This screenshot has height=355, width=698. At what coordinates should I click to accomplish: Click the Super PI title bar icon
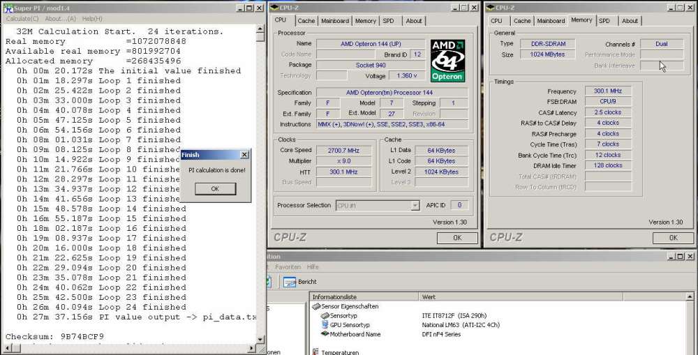[x=8, y=8]
